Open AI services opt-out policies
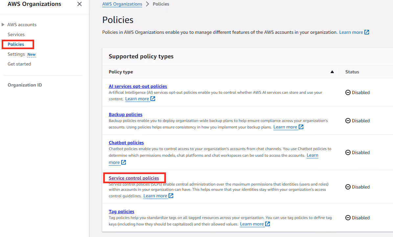393x237 pixels. 138,86
